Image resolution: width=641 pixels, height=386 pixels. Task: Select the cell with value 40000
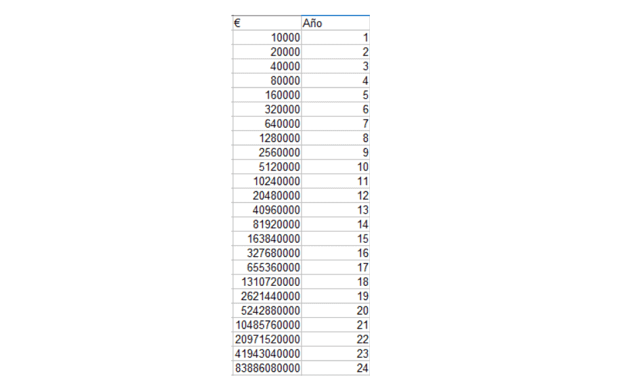pyautogui.click(x=267, y=66)
